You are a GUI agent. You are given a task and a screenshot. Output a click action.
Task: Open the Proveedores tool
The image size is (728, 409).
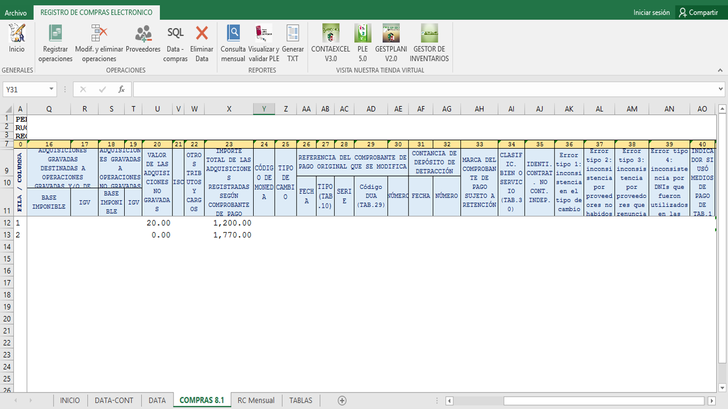click(143, 38)
